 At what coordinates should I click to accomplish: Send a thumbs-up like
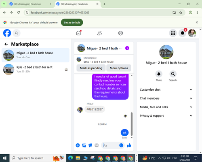tap(129, 145)
